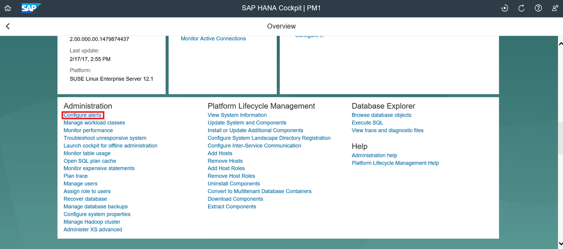The height and width of the screenshot is (249, 563).
Task: Open Monitor performance link
Action: point(88,130)
